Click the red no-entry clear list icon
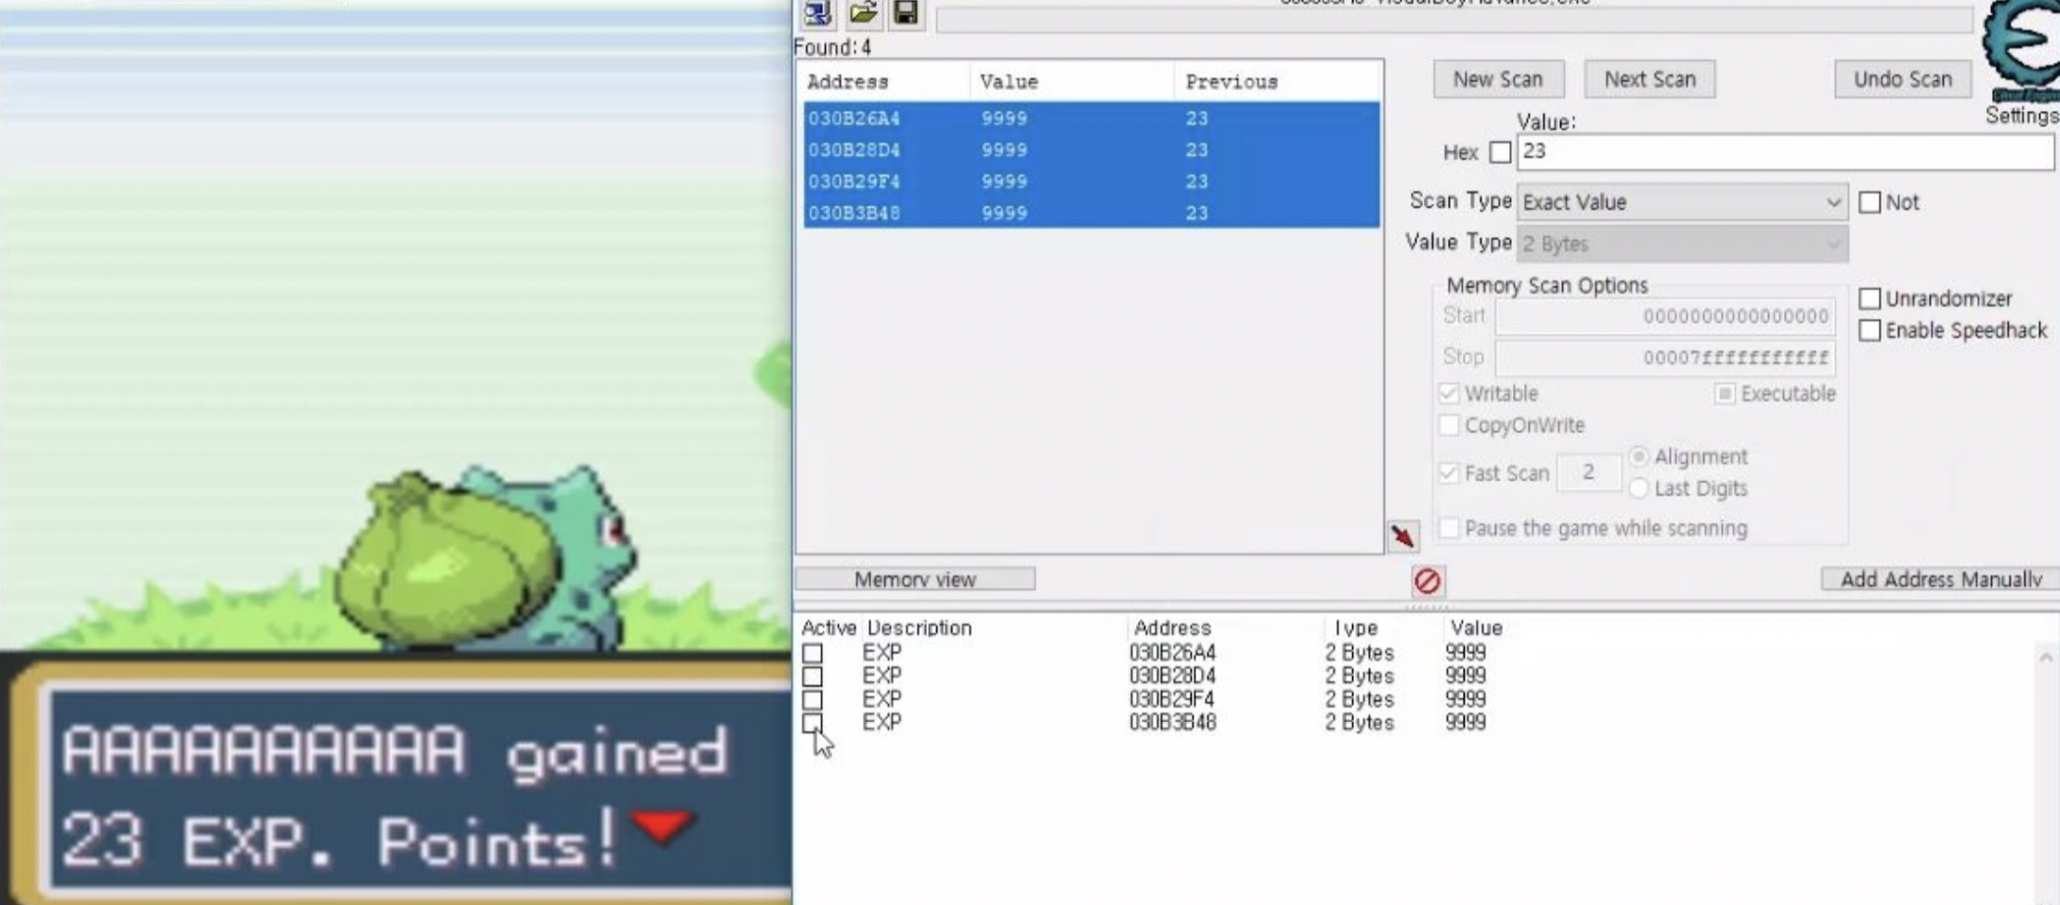This screenshot has width=2060, height=905. pyautogui.click(x=1427, y=580)
